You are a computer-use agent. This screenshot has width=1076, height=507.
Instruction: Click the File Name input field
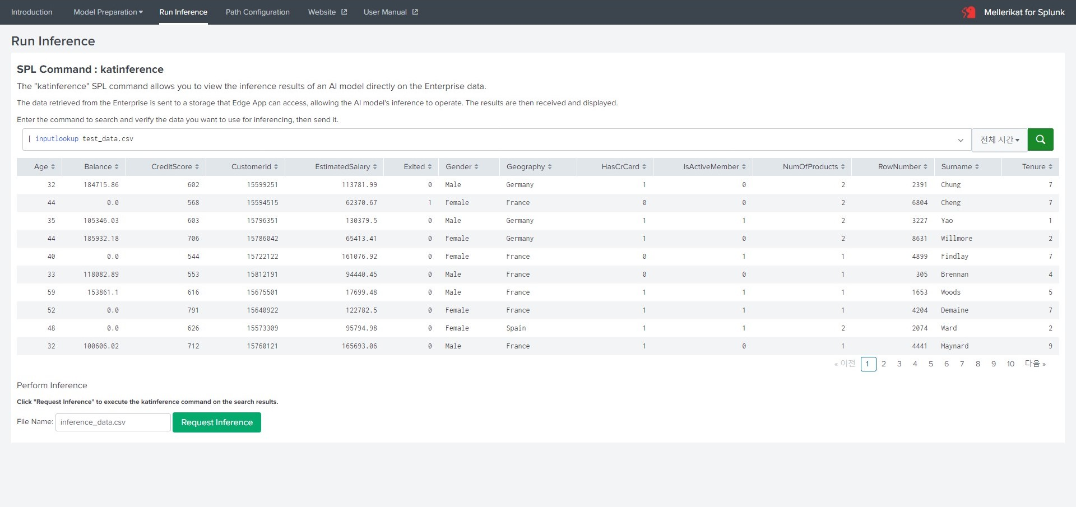(113, 422)
